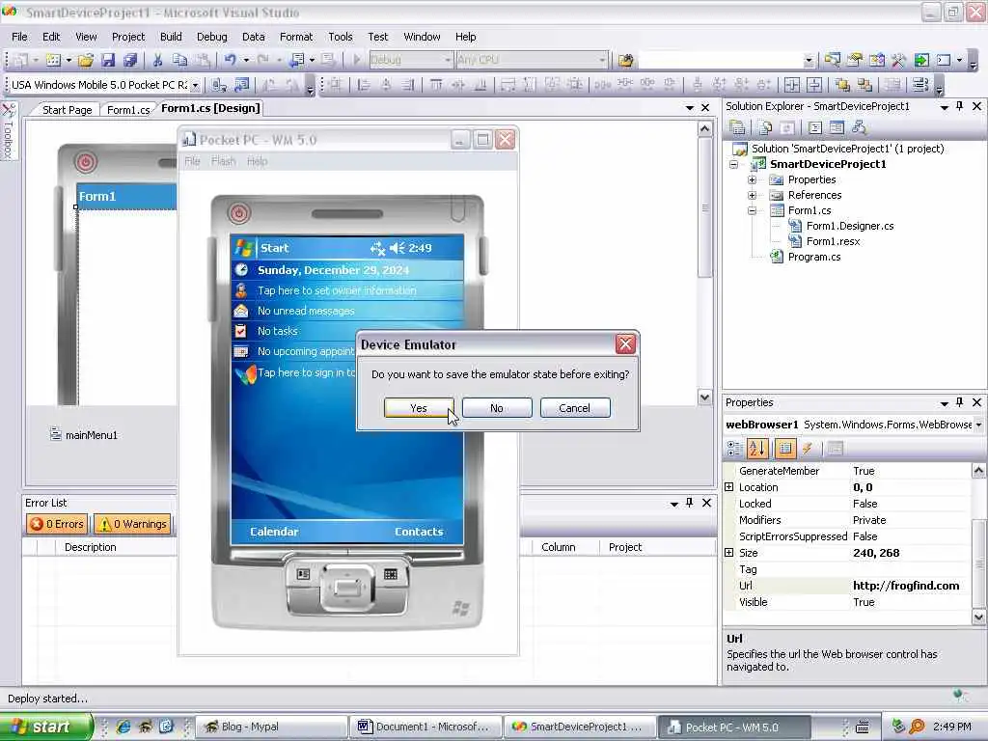The width and height of the screenshot is (988, 741).
Task: Open the Properties Window toolbar icon
Action: [x=855, y=60]
